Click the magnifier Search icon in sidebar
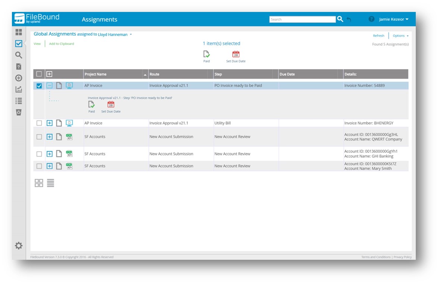Screen dimensions: 440x284 pos(19,55)
